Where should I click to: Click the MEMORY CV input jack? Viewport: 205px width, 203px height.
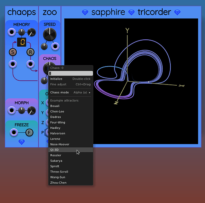[11, 32]
